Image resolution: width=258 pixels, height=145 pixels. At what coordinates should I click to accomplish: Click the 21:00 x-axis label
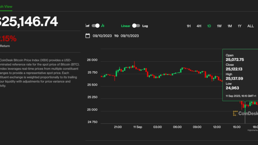[118, 127]
